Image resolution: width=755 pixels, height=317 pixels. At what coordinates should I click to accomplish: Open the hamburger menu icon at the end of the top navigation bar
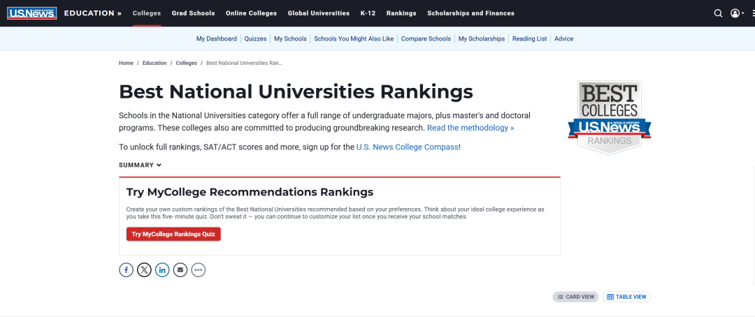click(x=753, y=13)
